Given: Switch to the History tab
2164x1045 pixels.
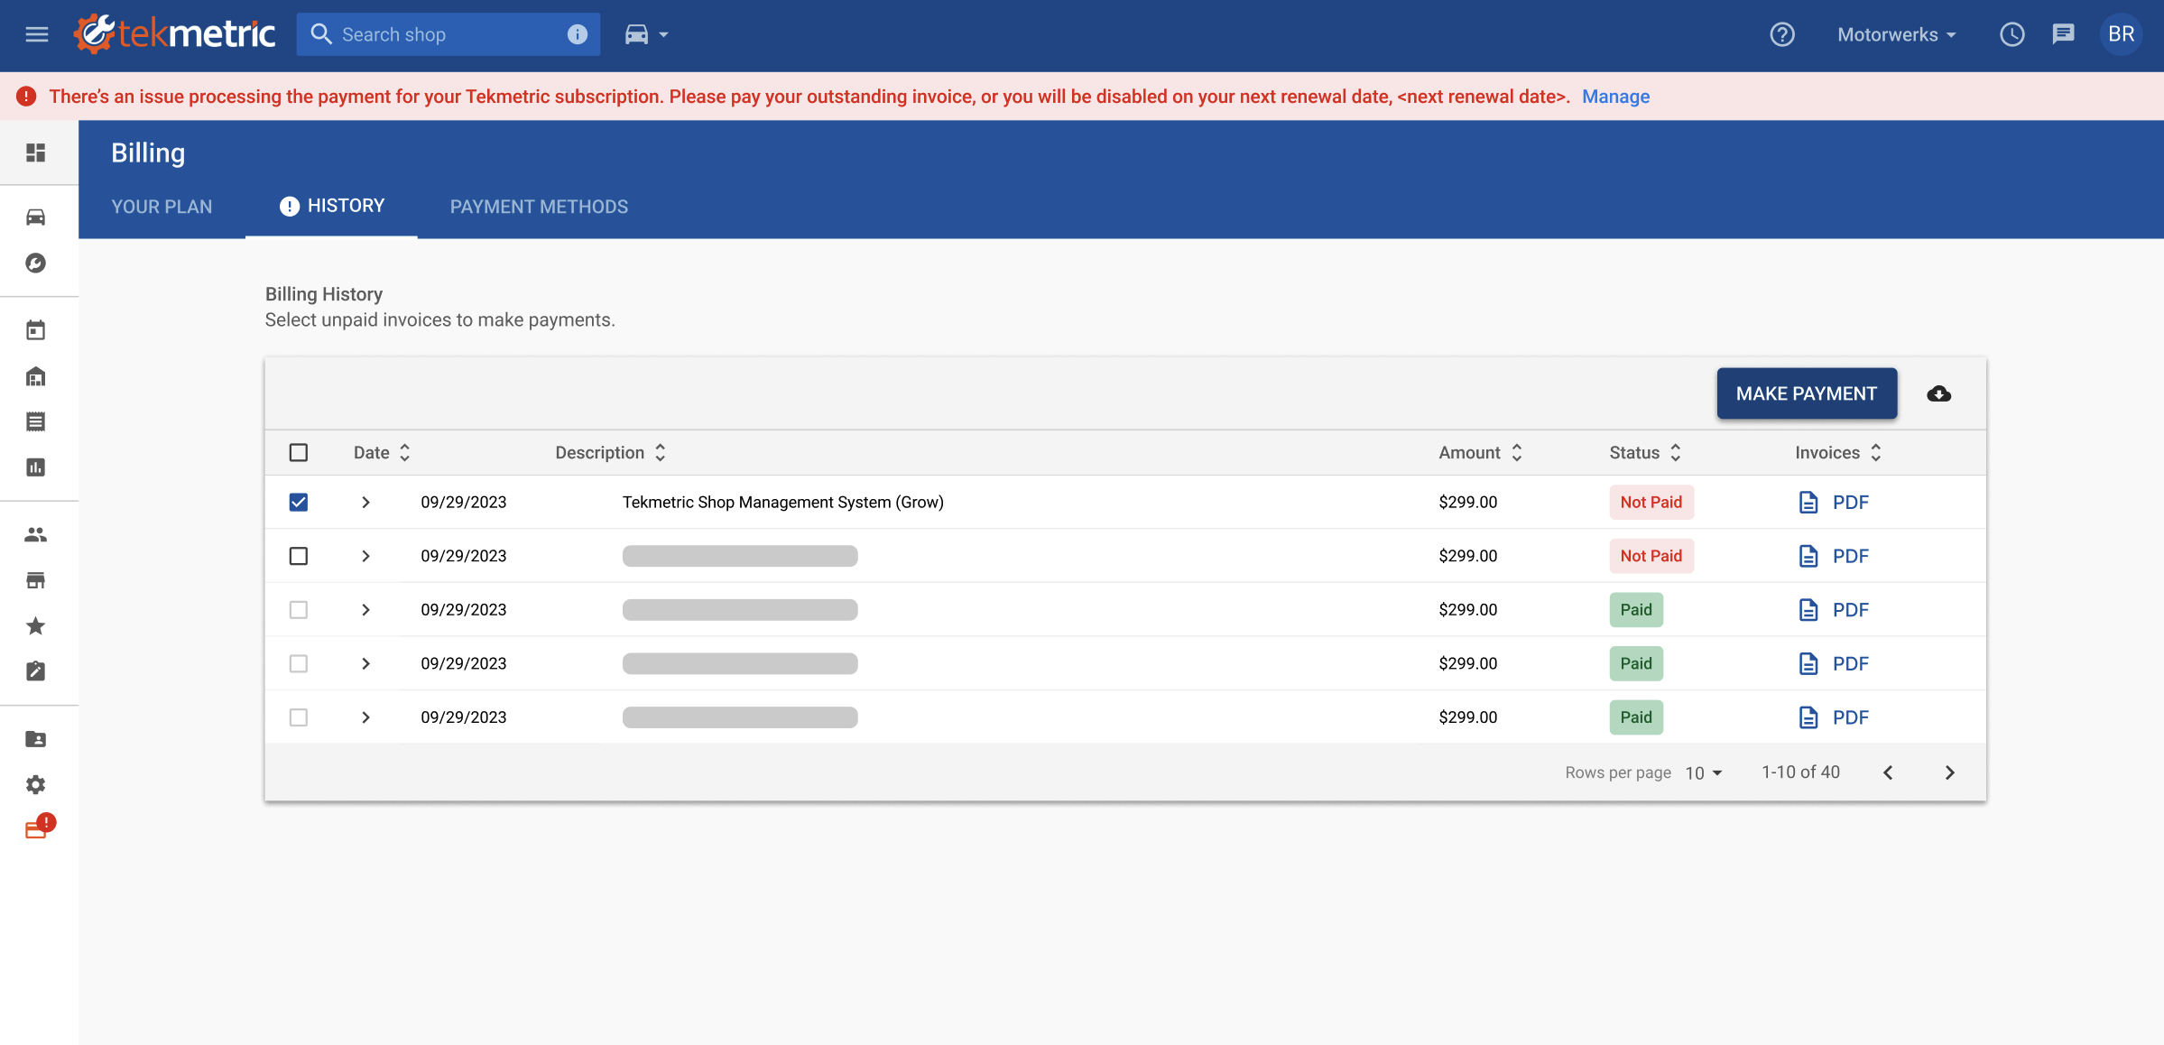Looking at the screenshot, I should pos(331,207).
